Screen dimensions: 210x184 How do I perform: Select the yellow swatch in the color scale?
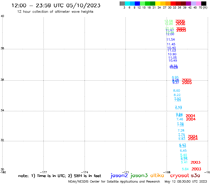(158, 4)
